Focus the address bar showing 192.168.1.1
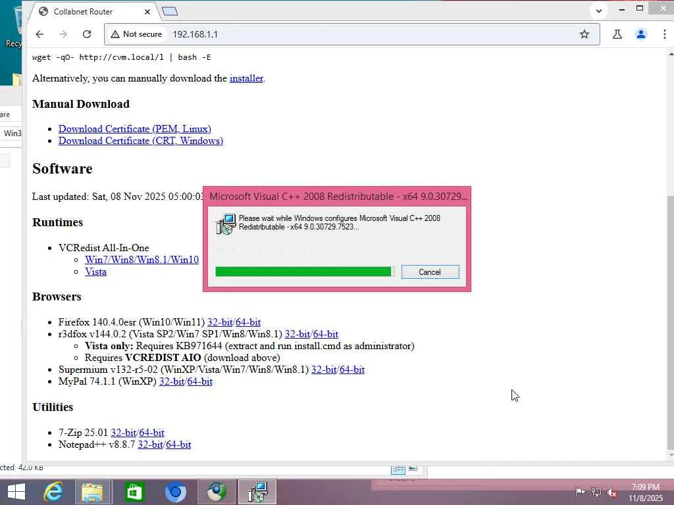Screen dimensions: 674x505 coord(351,34)
